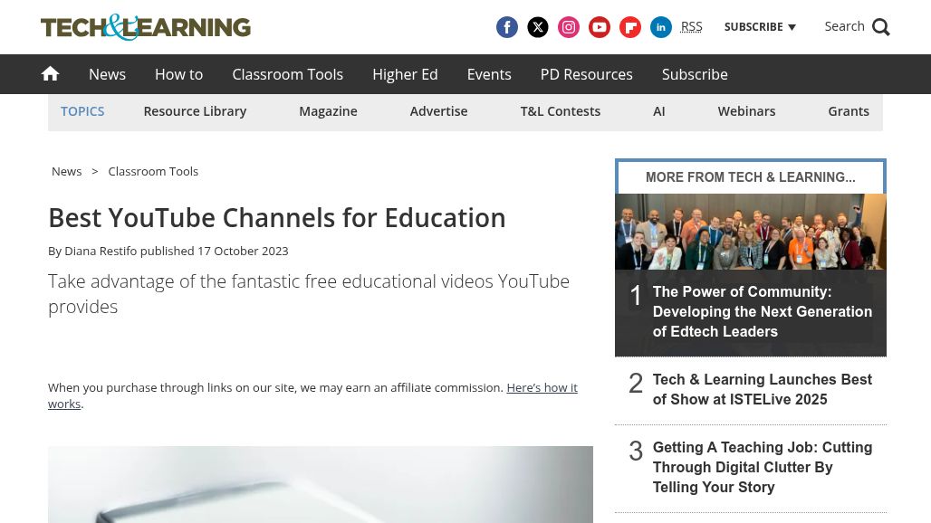
Task: Visit the Instagram profile icon
Action: [x=568, y=27]
